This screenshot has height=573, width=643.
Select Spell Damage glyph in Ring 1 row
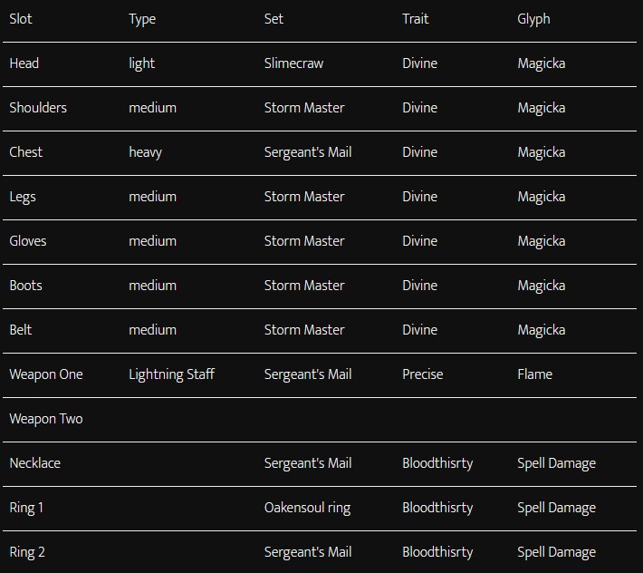tap(556, 508)
